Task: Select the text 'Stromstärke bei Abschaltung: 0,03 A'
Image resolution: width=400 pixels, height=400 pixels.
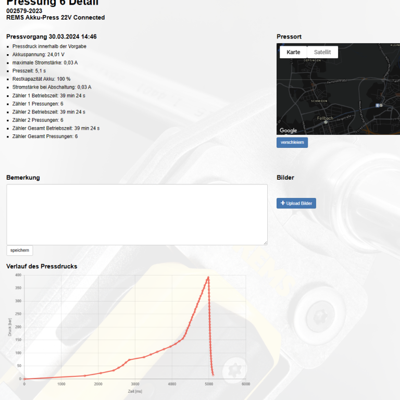Action: 52,87
